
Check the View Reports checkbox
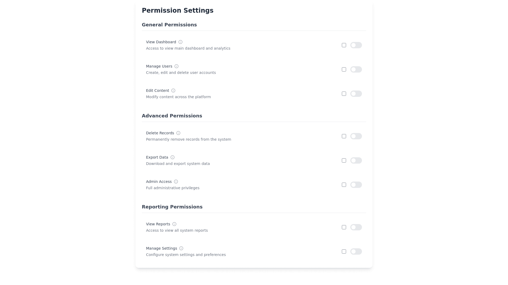click(x=344, y=227)
